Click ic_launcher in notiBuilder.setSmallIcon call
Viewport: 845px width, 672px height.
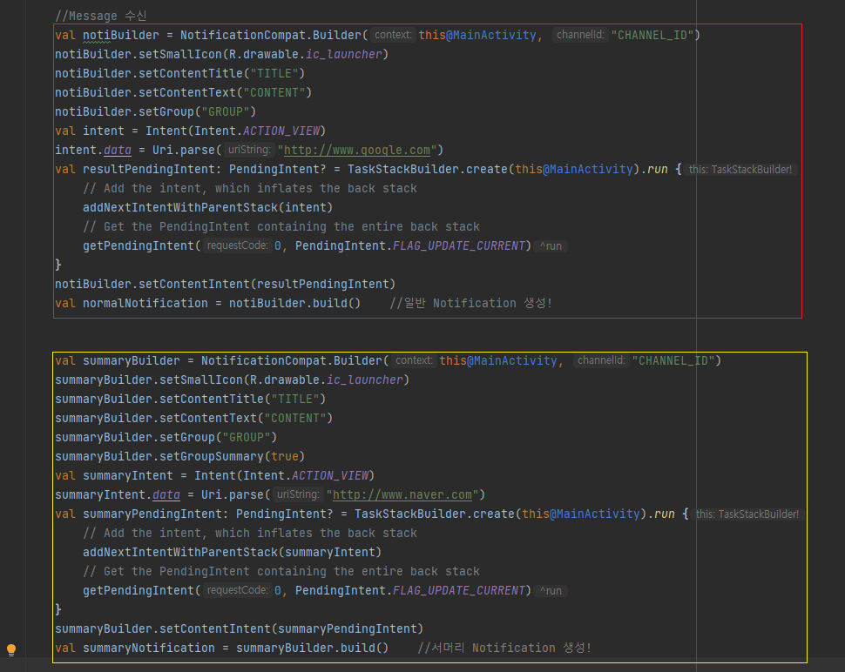(x=344, y=54)
